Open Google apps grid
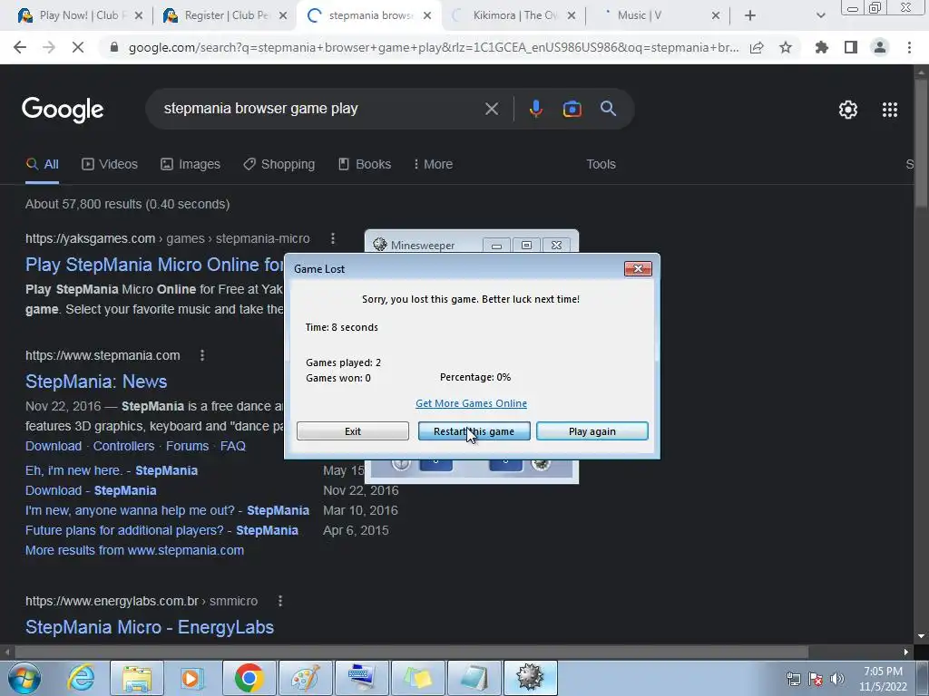This screenshot has width=929, height=696. pyautogui.click(x=890, y=110)
